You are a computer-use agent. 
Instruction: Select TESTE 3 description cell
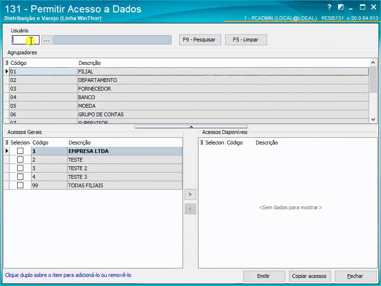(125, 177)
